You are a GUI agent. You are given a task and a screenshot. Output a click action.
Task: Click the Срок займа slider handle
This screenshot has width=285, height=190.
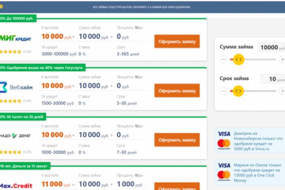point(238,91)
